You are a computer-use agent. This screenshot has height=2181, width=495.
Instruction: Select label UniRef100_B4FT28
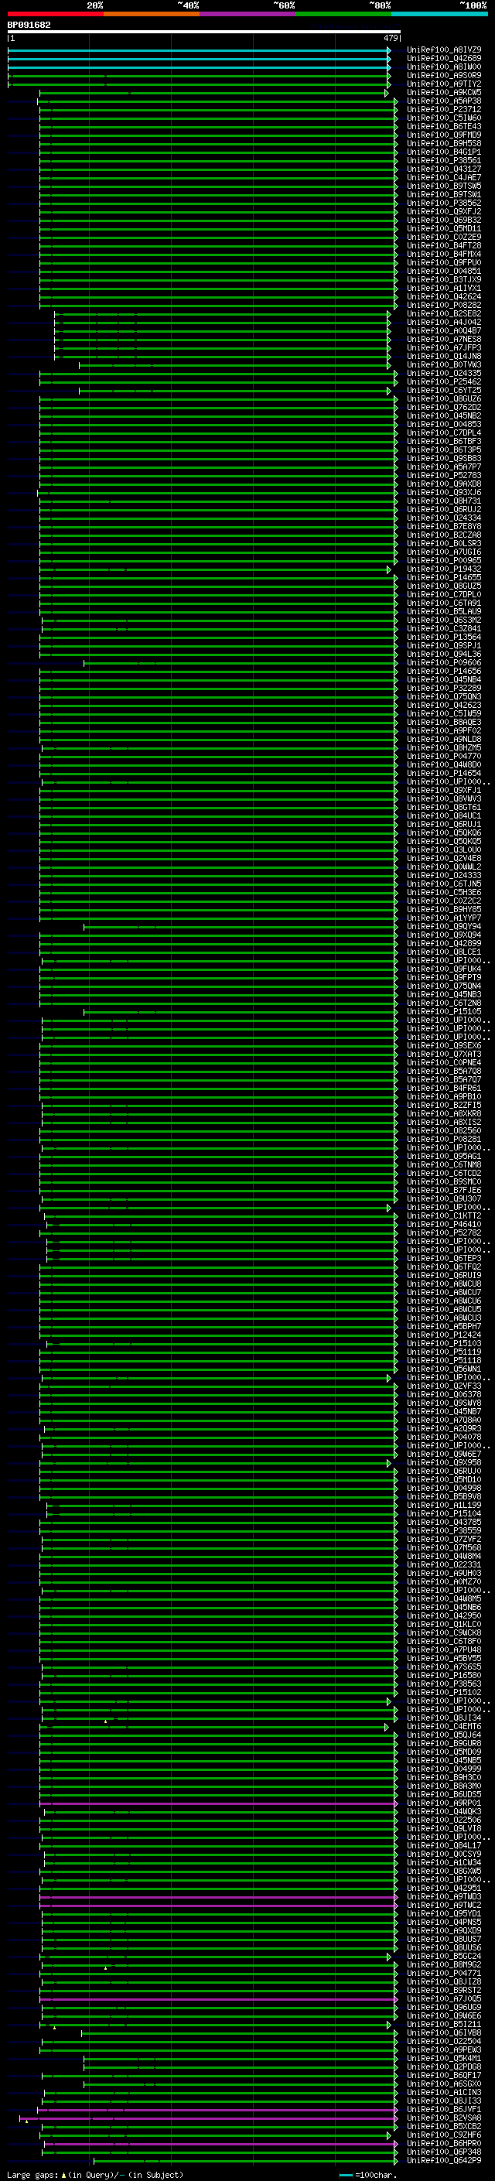(x=444, y=245)
